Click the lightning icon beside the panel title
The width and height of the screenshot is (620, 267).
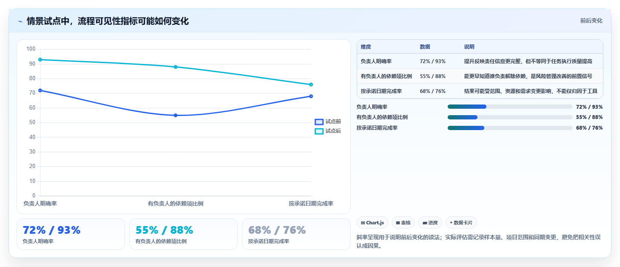pyautogui.click(x=20, y=21)
